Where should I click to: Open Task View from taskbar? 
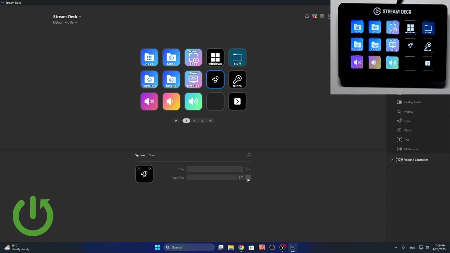pyautogui.click(x=220, y=247)
